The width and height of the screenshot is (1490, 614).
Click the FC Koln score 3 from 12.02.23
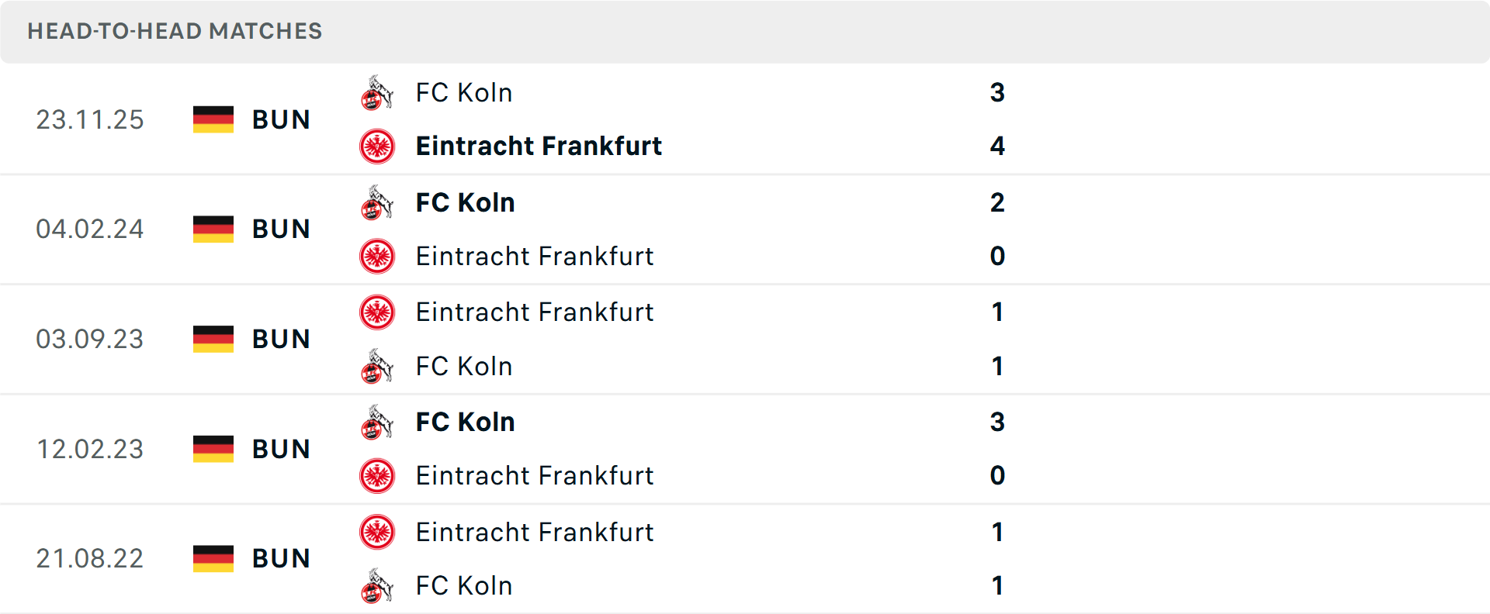click(997, 423)
